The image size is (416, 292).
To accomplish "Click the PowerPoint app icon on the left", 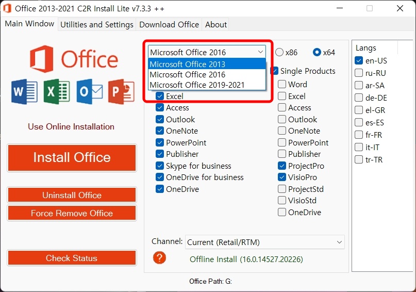I will pyautogui.click(x=122, y=92).
